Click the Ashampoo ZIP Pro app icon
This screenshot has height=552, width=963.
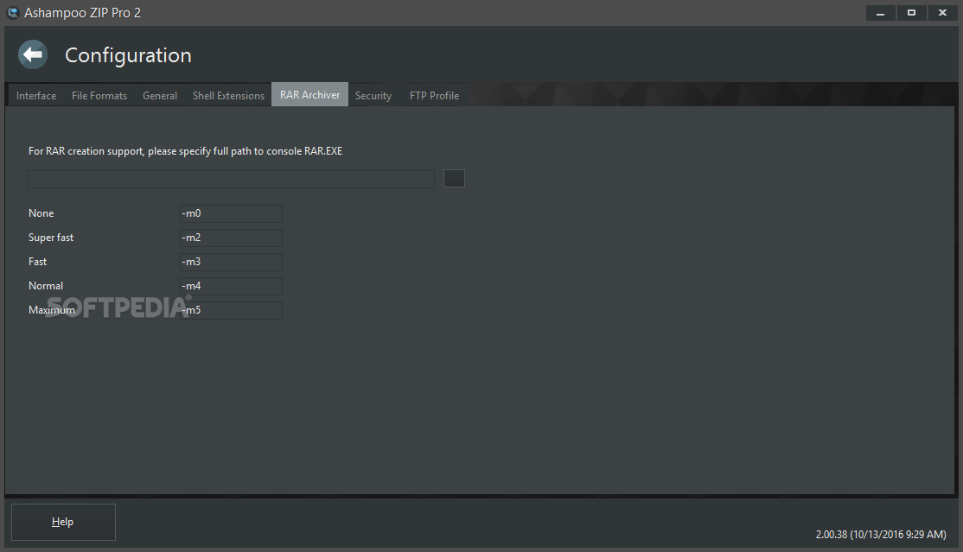(x=13, y=13)
